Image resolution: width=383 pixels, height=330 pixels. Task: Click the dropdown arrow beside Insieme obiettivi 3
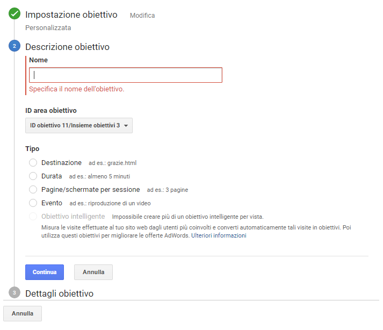[126, 126]
